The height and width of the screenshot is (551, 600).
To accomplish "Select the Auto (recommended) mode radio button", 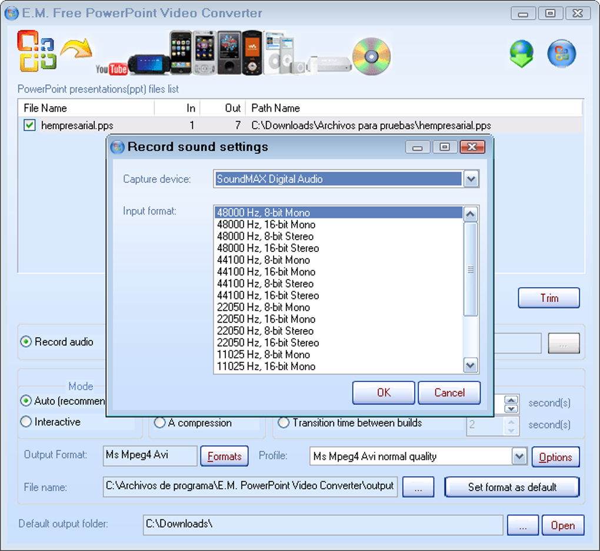I will pyautogui.click(x=26, y=401).
